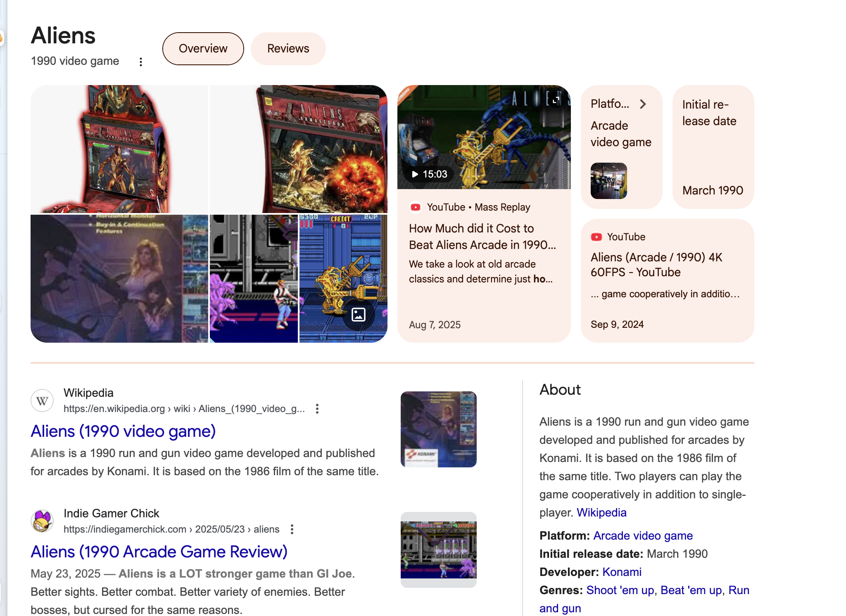
Task: Open Aliens (1990 video game) Wikipedia link
Action: click(x=123, y=431)
